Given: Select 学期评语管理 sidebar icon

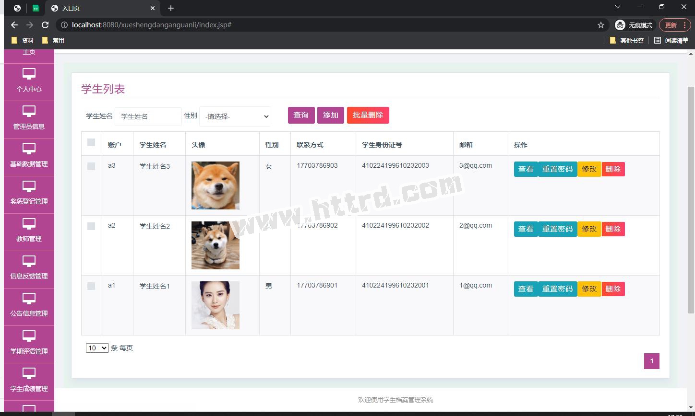Looking at the screenshot, I should (x=29, y=336).
